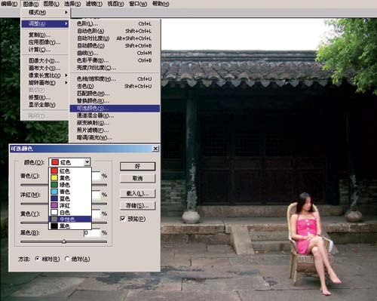Select 自动色阶(A) adjustment
Image resolution: width=377 pixels, height=301 pixels.
pyautogui.click(x=115, y=31)
